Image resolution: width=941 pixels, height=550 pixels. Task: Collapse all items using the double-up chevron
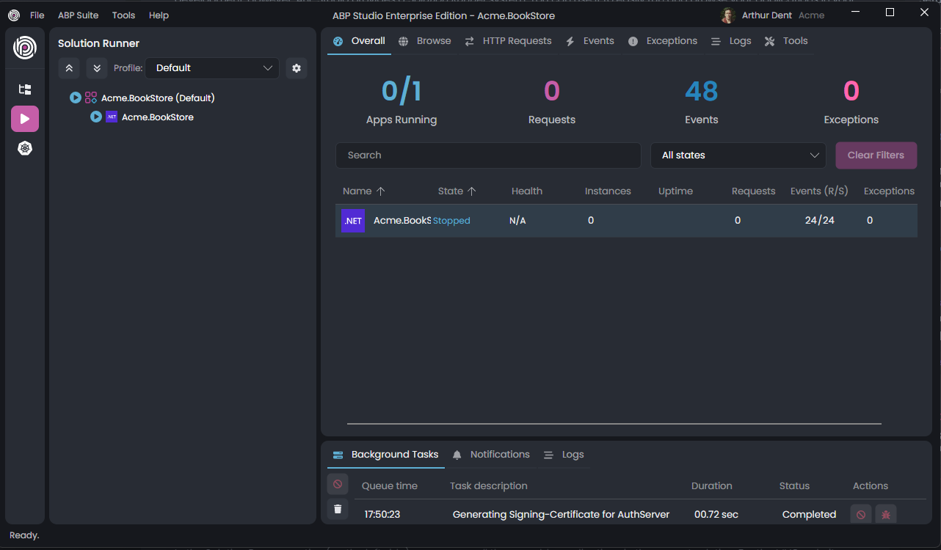[x=69, y=67]
